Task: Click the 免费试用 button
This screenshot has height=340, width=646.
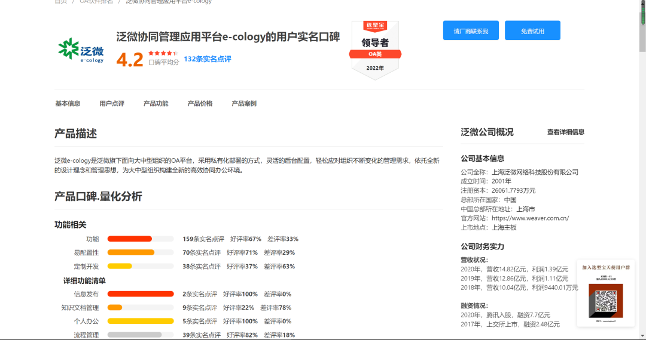Action: pos(532,31)
